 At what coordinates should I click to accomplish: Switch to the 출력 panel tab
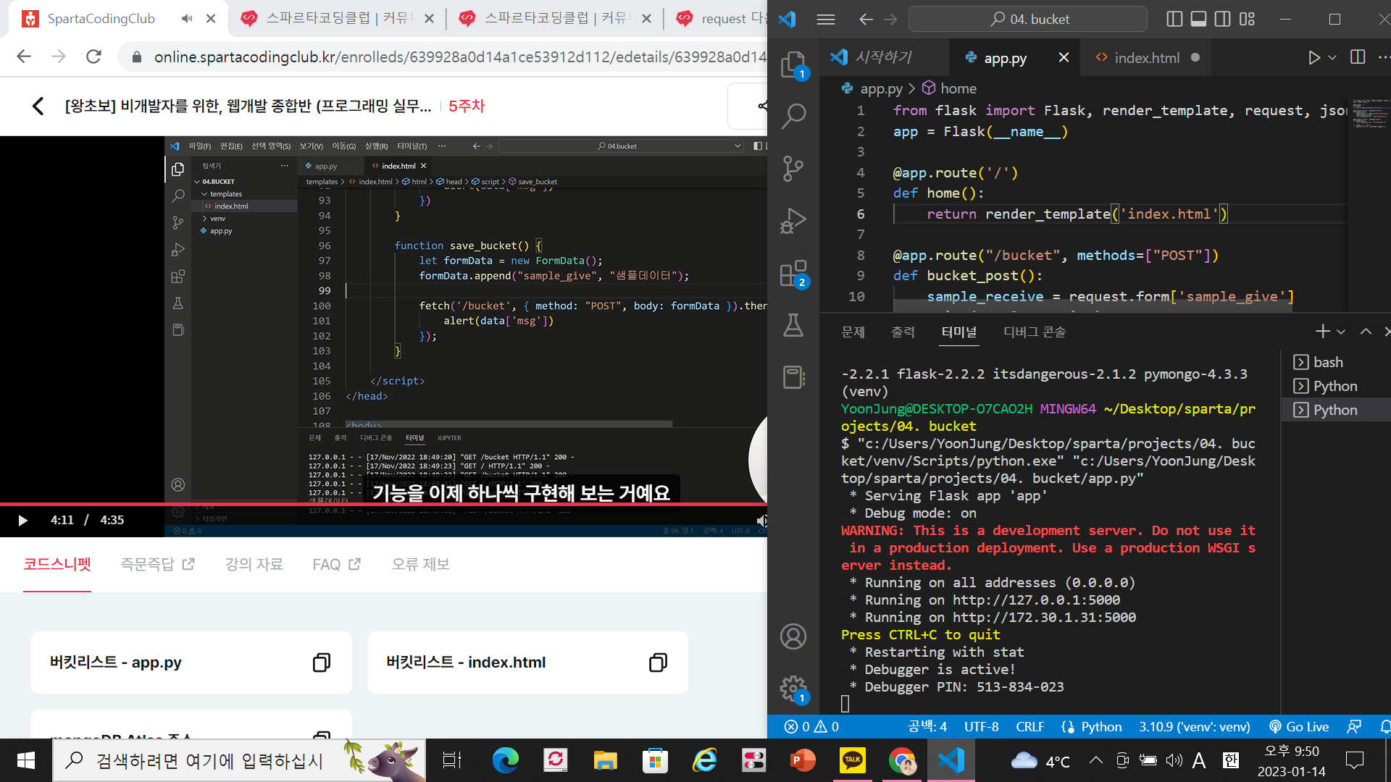coord(903,332)
